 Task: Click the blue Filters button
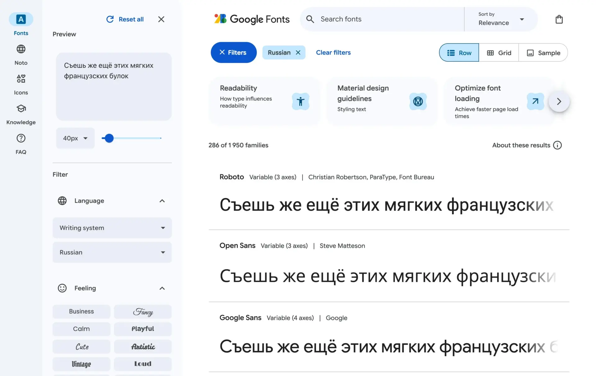pyautogui.click(x=233, y=52)
